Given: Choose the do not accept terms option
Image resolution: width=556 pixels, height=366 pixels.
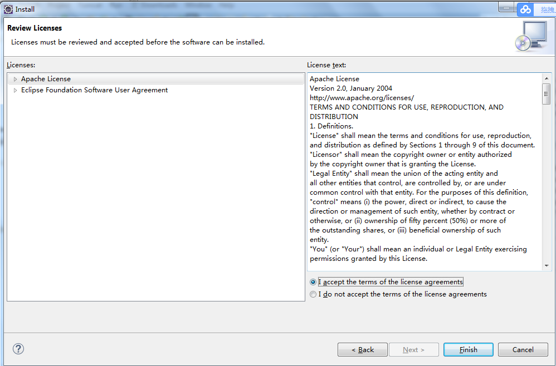Looking at the screenshot, I should click(x=313, y=294).
